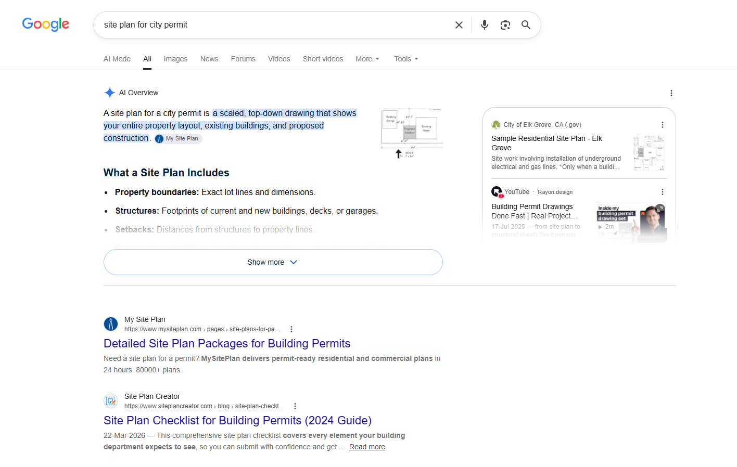This screenshot has height=467, width=737.
Task: Click highlighted AI Overview definition text
Action: click(x=230, y=125)
